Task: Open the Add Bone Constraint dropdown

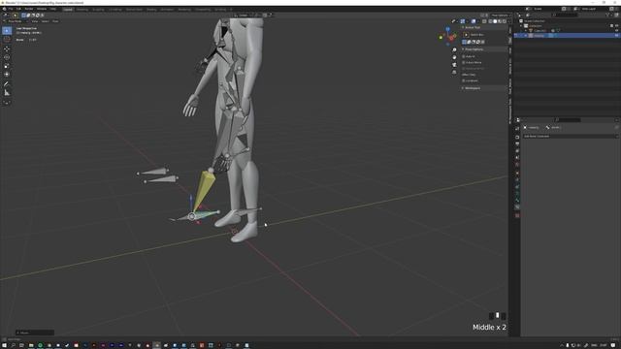Action: tap(571, 136)
